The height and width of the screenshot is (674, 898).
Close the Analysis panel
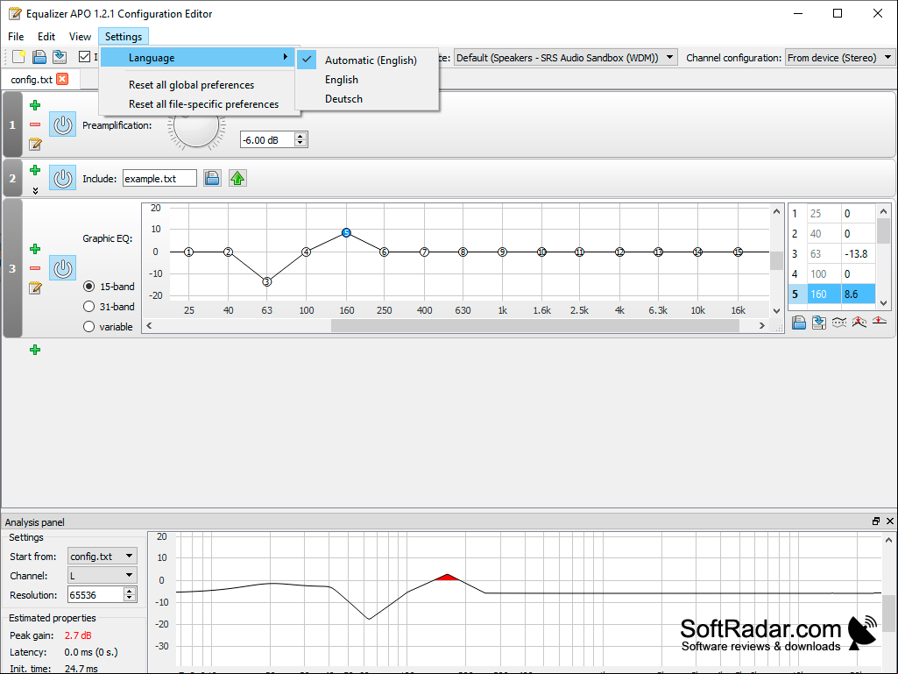click(x=889, y=521)
